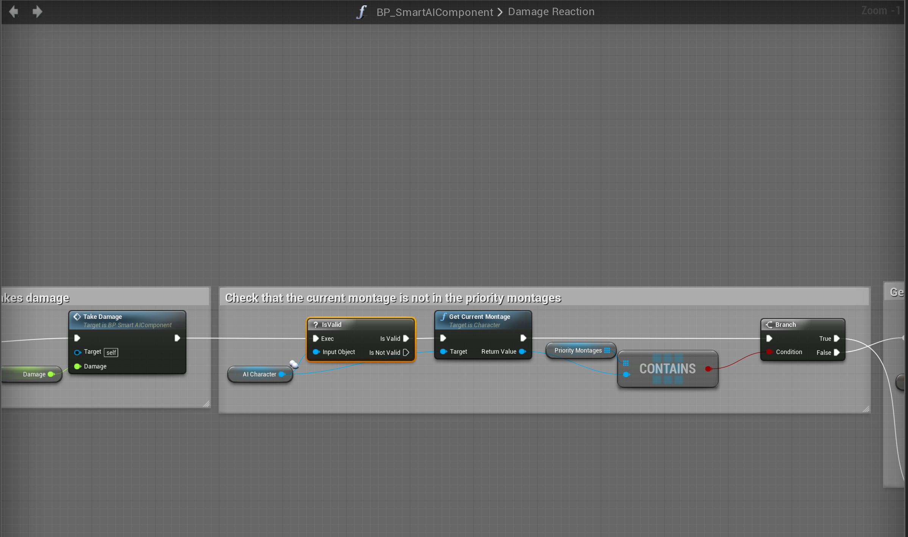Select Damage Reaction breadcrumb item
Image resolution: width=908 pixels, height=537 pixels.
pyautogui.click(x=551, y=12)
